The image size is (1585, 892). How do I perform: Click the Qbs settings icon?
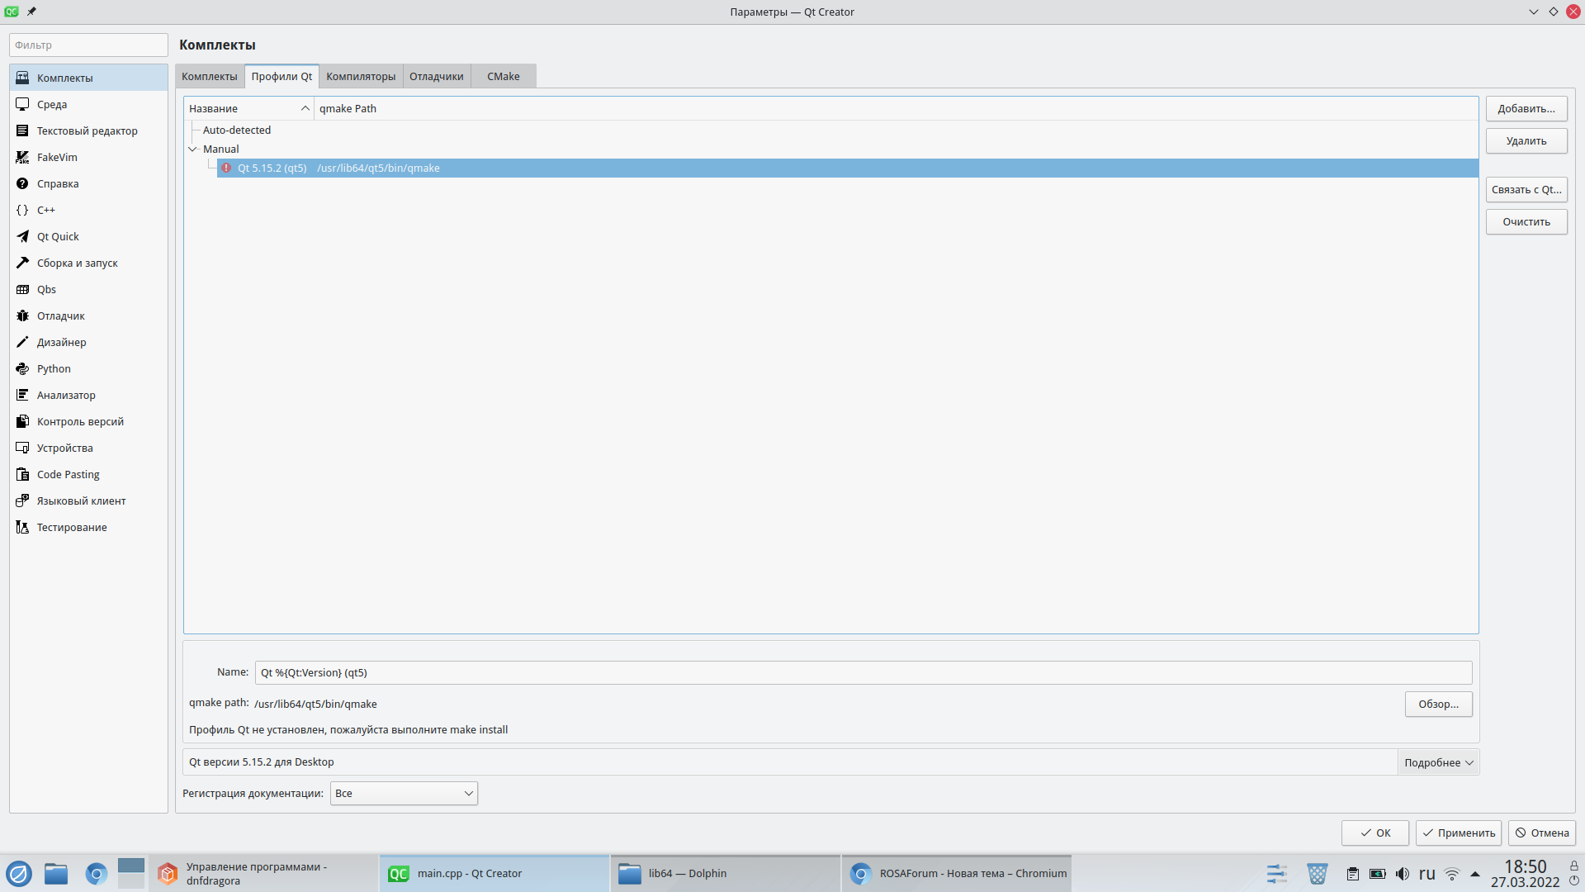(x=22, y=289)
